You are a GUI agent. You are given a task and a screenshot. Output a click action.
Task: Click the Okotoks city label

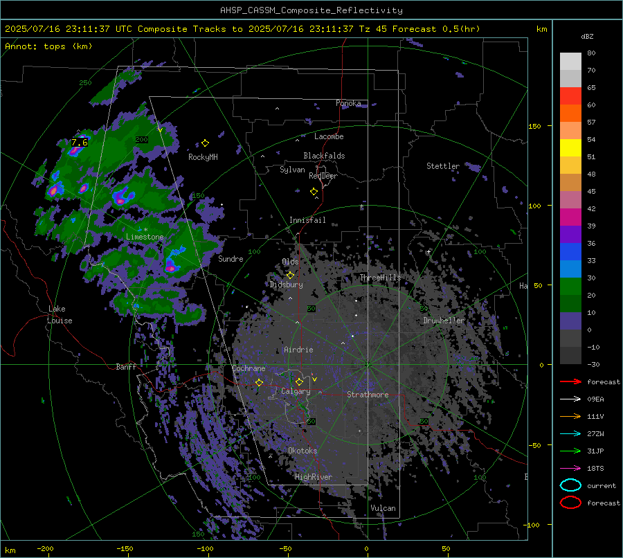(303, 451)
